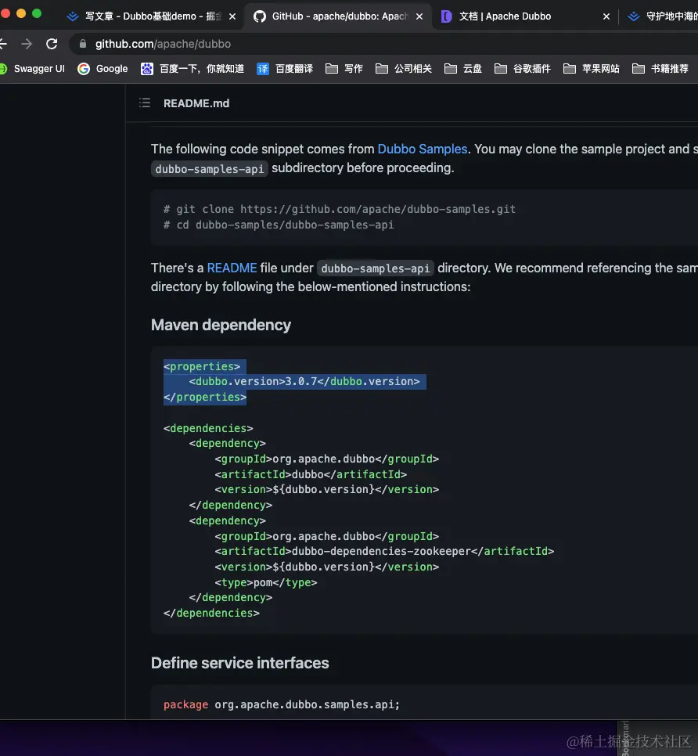Click the git clone command line
The image size is (698, 756).
[340, 209]
